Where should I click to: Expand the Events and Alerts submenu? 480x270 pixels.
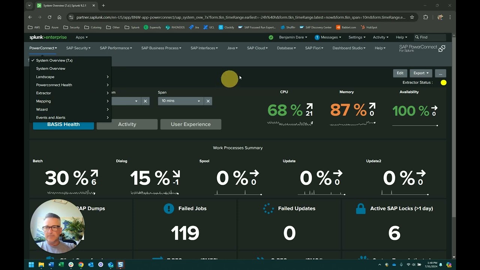point(70,118)
